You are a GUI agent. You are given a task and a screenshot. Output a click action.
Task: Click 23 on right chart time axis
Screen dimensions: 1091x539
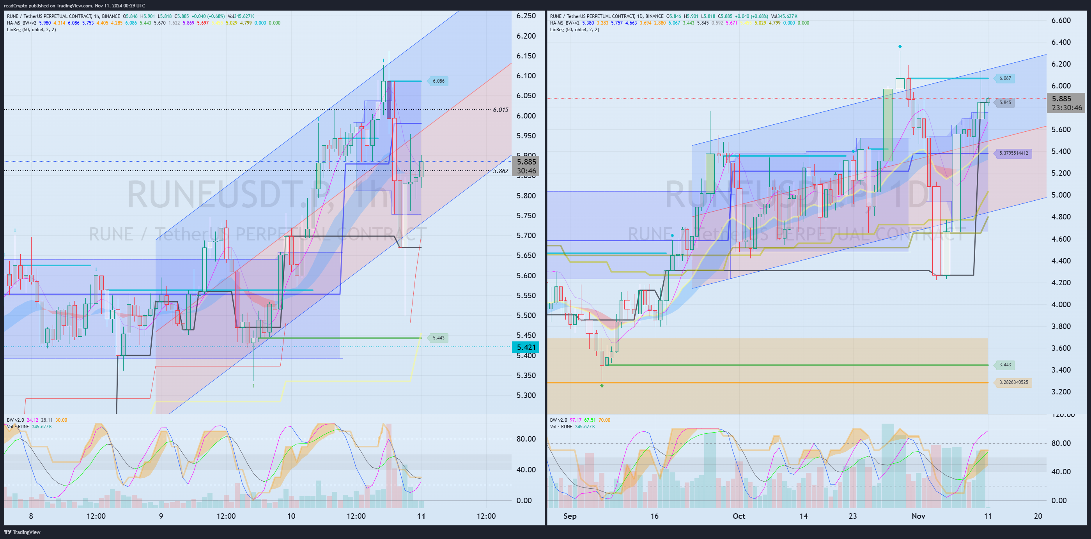click(x=852, y=516)
